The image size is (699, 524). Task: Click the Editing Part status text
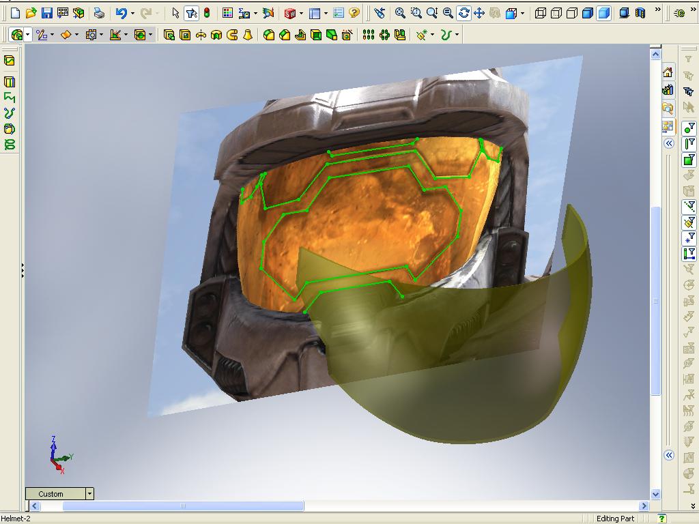[x=615, y=519]
